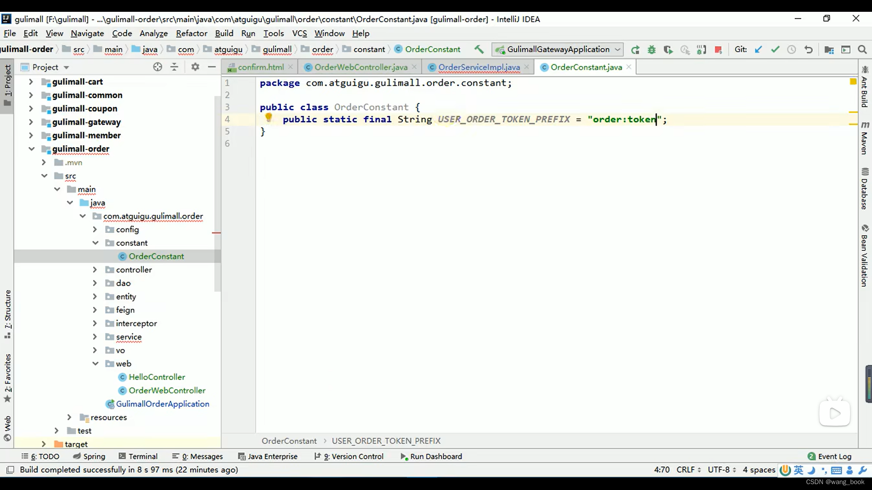
Task: Collapse the web package folder
Action: [x=95, y=363]
